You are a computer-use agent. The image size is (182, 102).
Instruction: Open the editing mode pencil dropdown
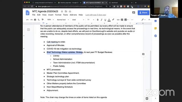click(143, 20)
